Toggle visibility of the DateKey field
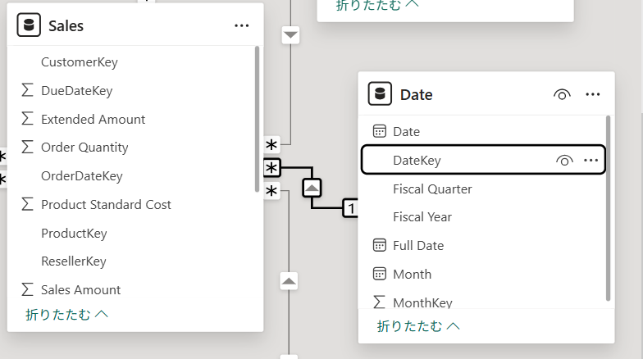 pos(564,161)
